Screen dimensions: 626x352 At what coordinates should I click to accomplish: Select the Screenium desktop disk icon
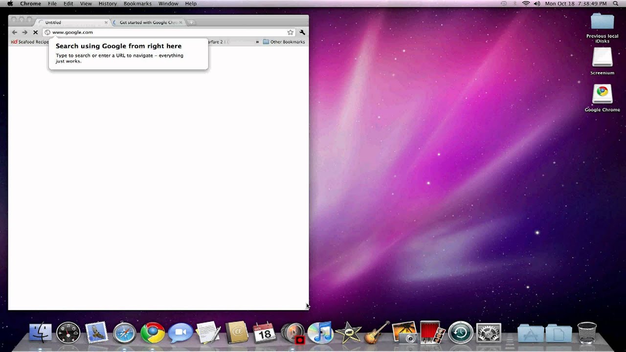click(x=602, y=61)
